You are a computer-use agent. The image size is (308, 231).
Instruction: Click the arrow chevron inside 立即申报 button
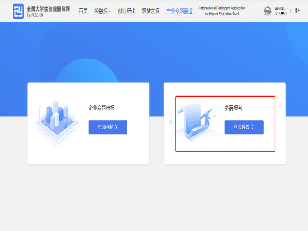tap(116, 127)
